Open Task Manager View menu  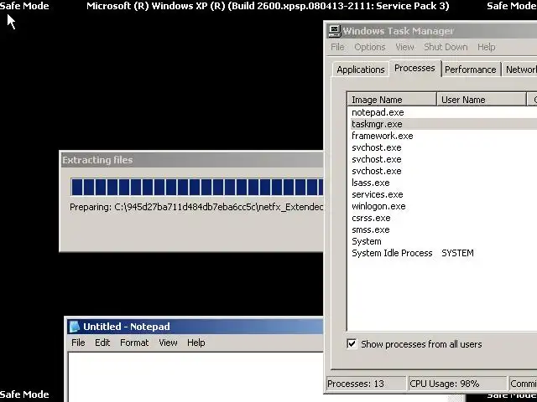(404, 47)
